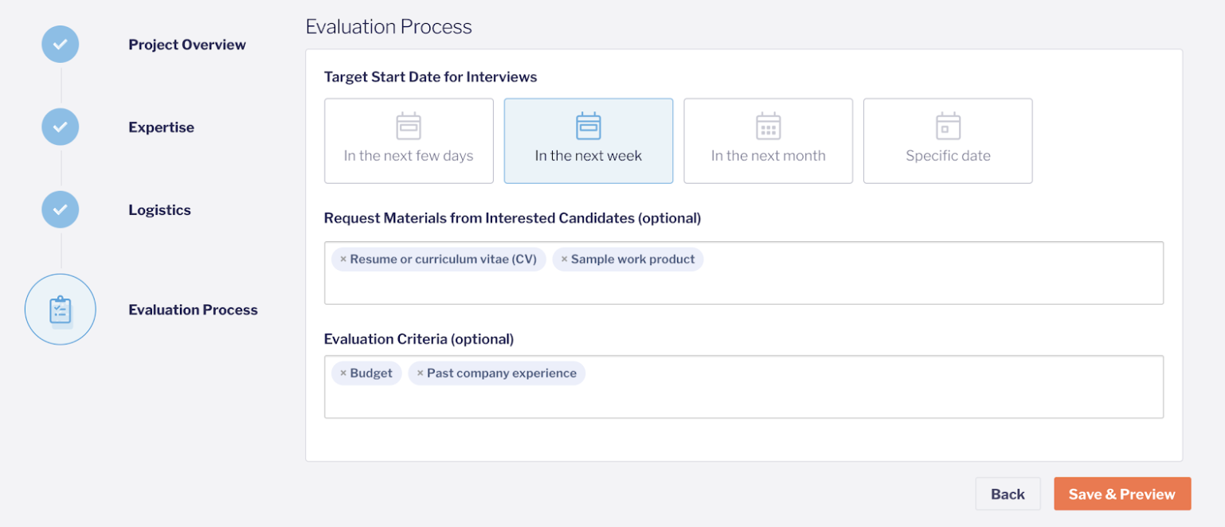Remove the 'Resume or curriculum vitae (CV)' tag
Viewport: 1225px width, 527px height.
click(x=343, y=260)
